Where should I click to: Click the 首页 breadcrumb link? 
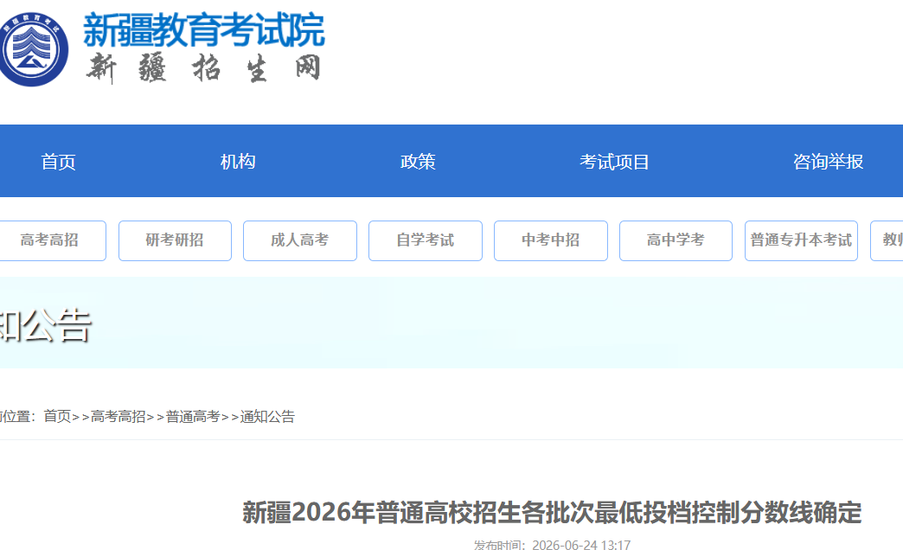(x=57, y=416)
